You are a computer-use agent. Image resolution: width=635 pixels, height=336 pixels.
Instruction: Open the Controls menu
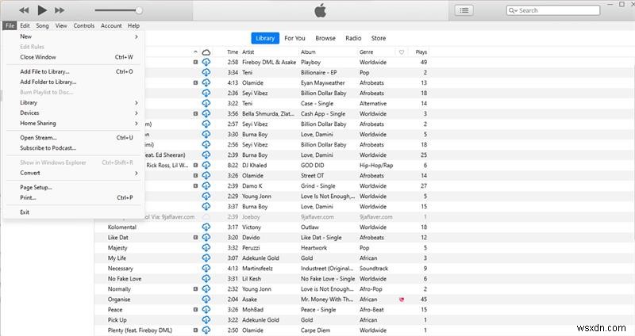(x=84, y=25)
